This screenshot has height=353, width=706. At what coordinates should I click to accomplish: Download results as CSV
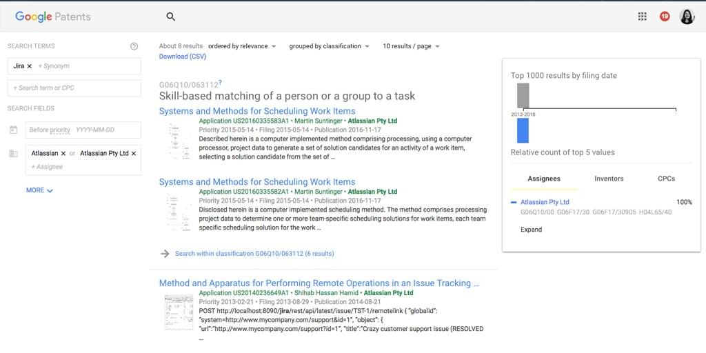182,57
